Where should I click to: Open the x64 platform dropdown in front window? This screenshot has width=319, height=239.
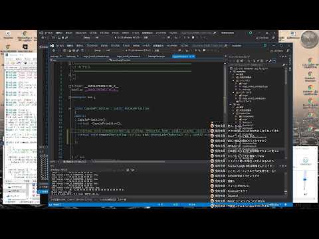point(109,50)
